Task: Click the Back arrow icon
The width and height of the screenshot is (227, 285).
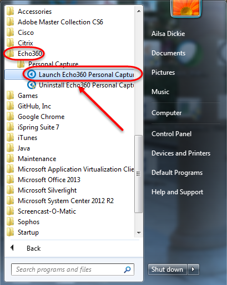Action: point(12,248)
